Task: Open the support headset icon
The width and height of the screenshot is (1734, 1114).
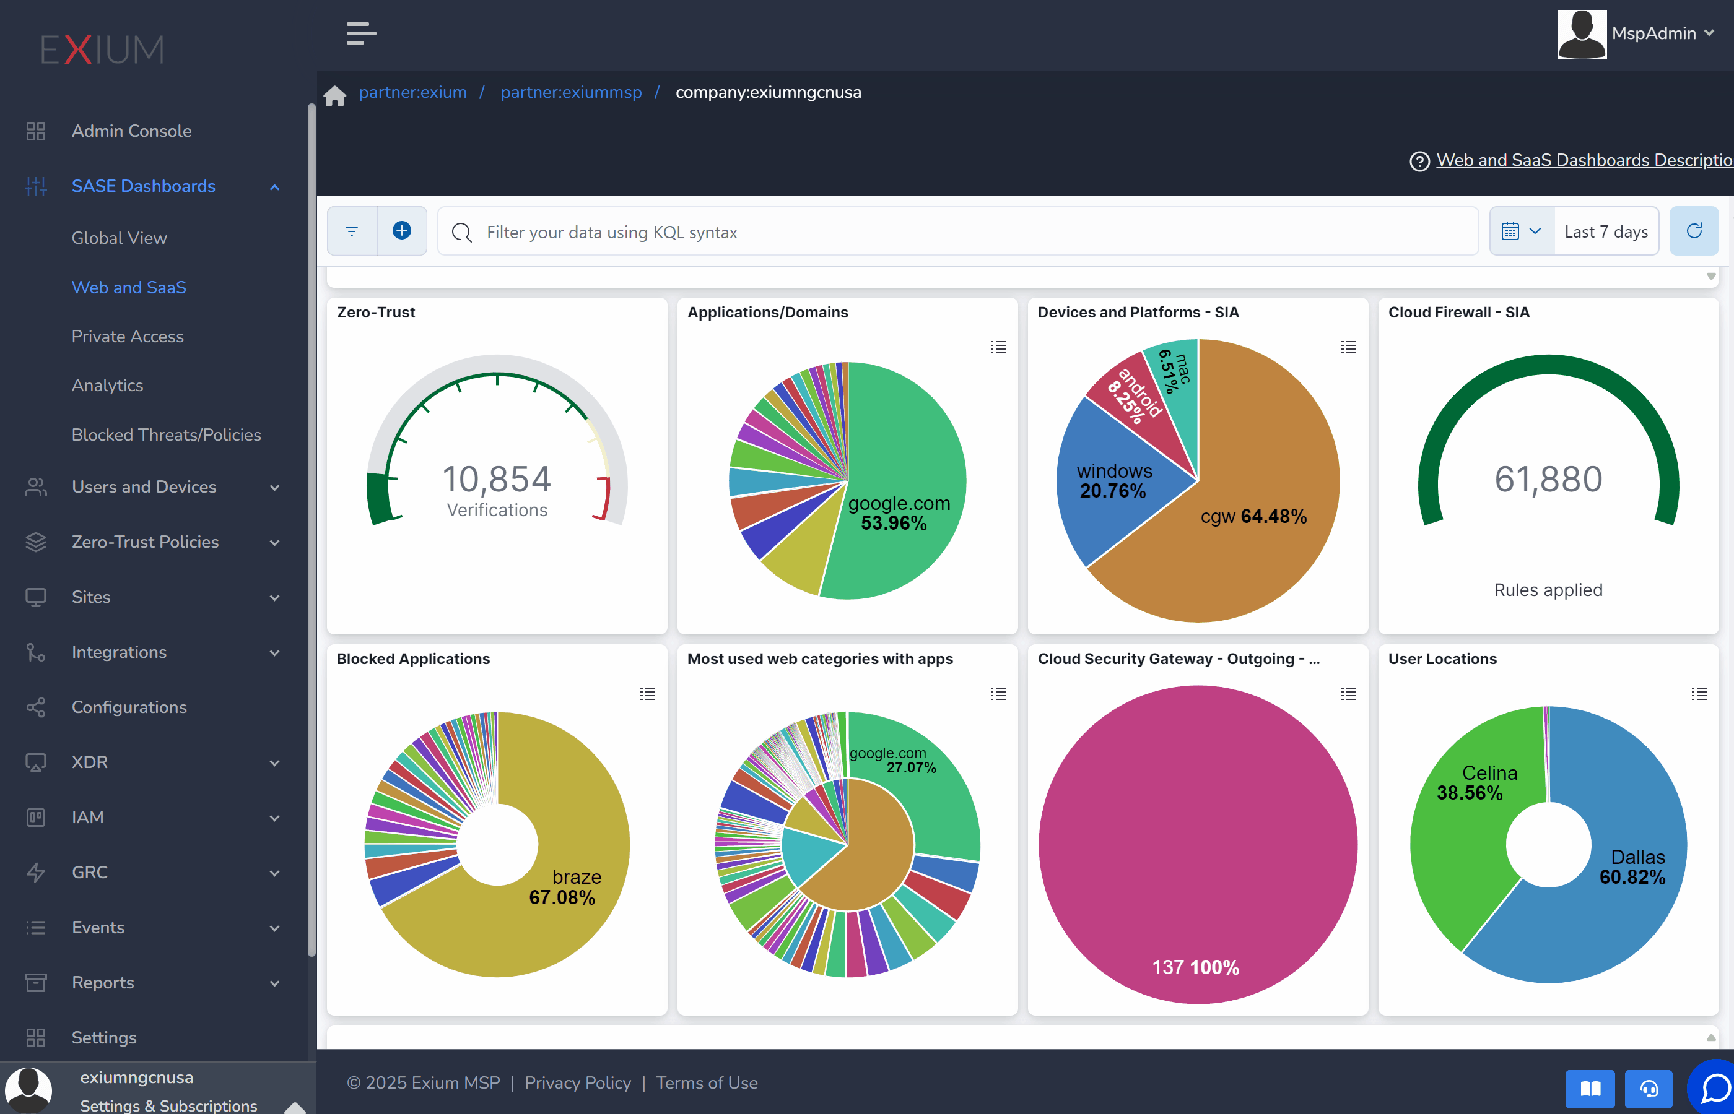Action: [1649, 1089]
